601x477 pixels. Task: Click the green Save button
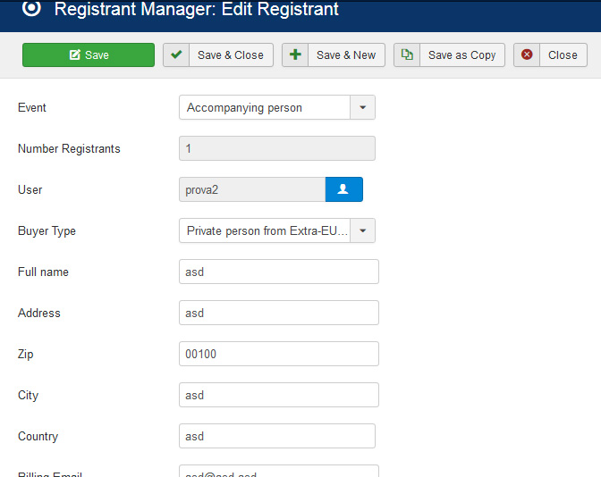click(89, 55)
